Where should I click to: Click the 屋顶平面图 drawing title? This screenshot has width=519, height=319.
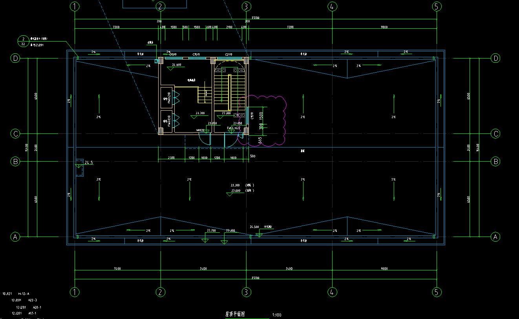coord(235,314)
